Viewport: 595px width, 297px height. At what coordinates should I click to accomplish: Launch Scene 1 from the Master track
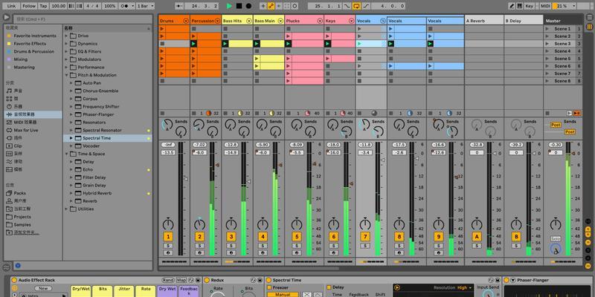(x=547, y=29)
